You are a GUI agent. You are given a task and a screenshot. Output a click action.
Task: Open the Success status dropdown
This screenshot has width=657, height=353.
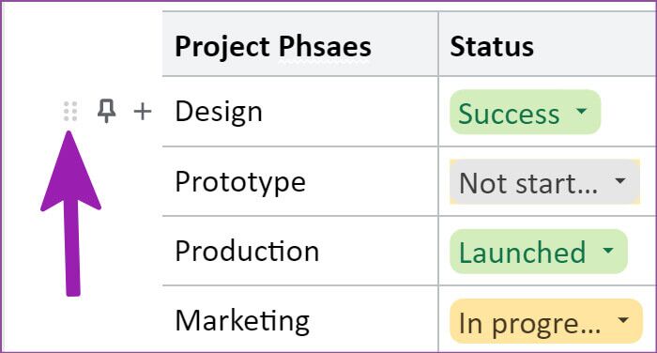pos(525,112)
